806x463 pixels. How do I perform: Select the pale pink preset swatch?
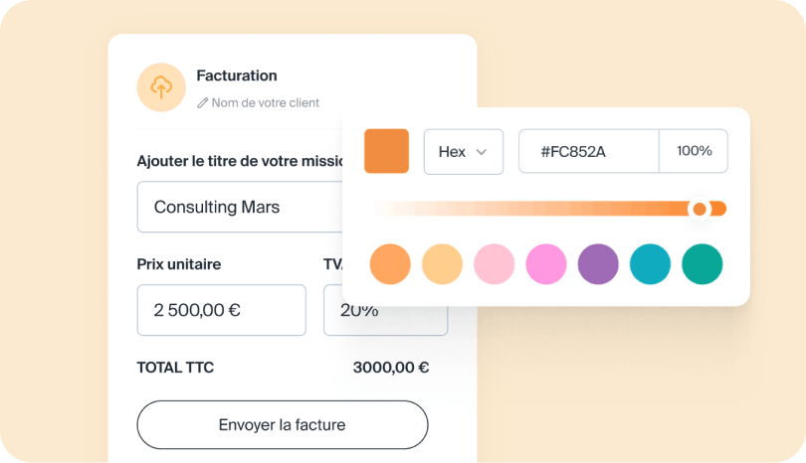coord(495,264)
